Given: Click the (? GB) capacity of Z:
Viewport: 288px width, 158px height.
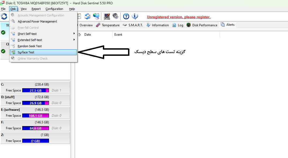Looking at the screenshot, I should [x=45, y=135].
